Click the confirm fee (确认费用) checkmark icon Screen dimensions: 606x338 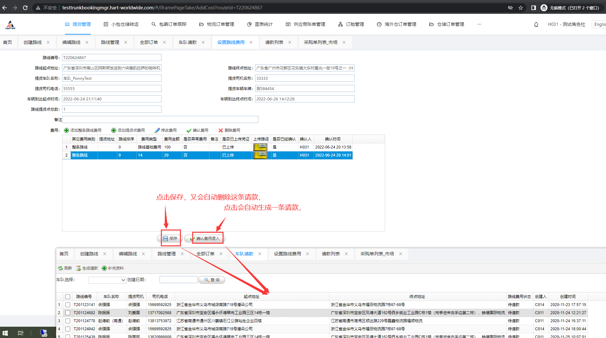pyautogui.click(x=189, y=130)
